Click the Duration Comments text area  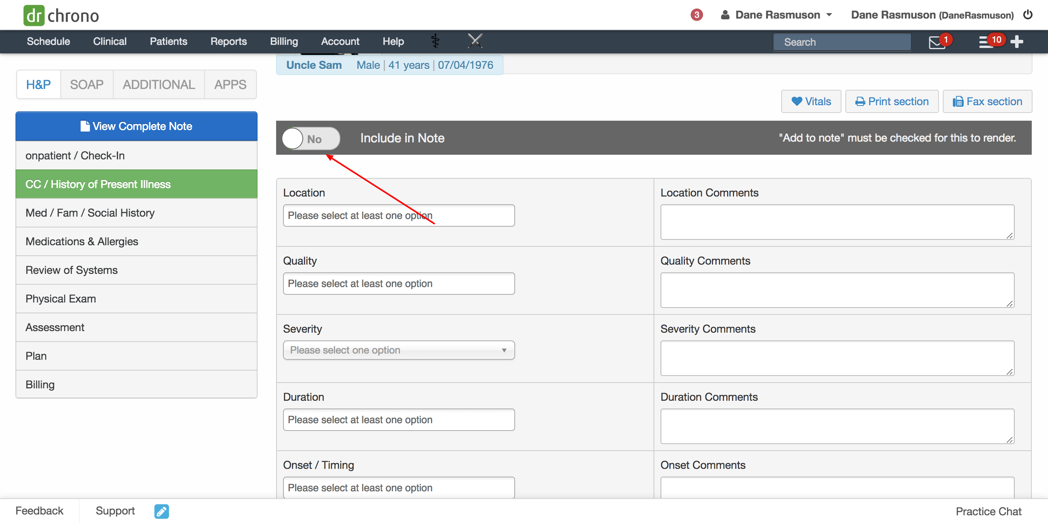coord(837,426)
